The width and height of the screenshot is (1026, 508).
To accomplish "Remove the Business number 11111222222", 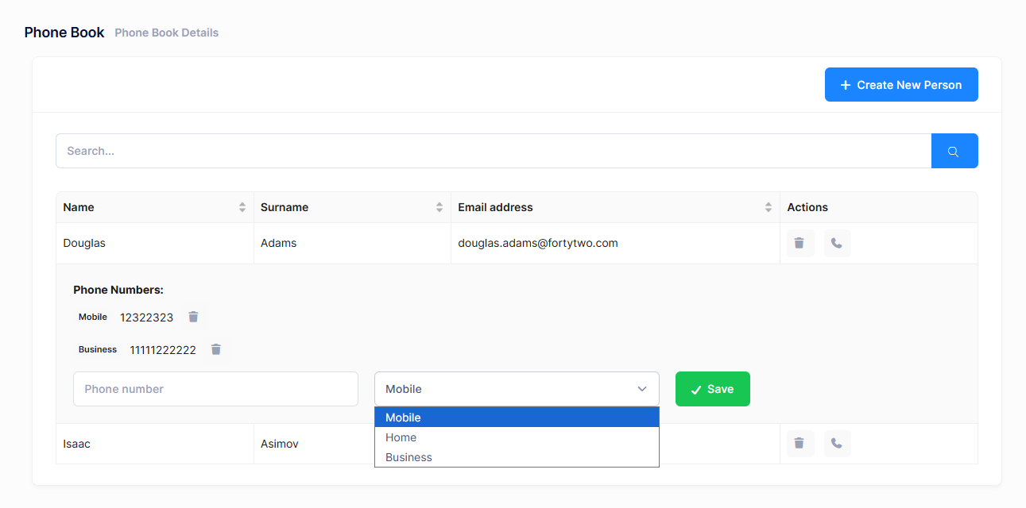I will 216,349.
